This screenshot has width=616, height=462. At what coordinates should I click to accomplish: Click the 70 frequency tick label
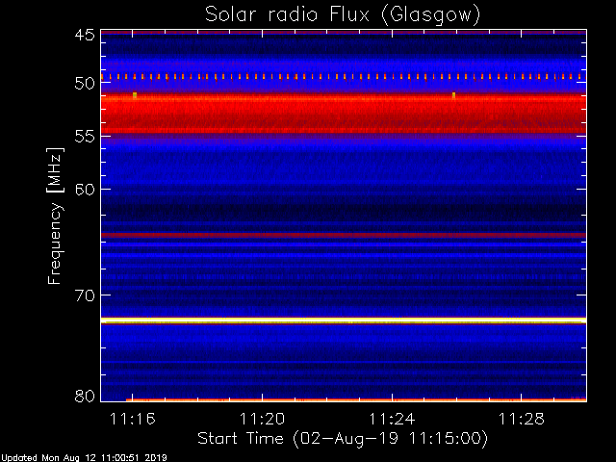click(x=85, y=295)
